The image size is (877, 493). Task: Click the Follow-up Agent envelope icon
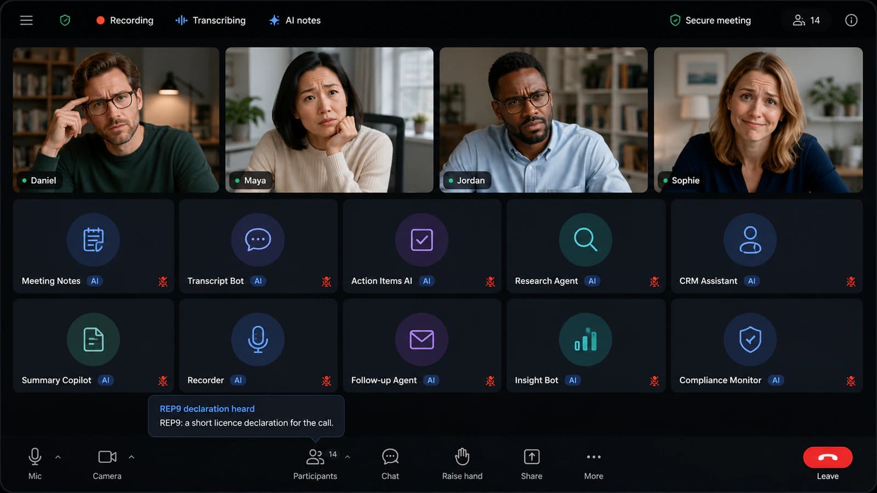click(x=422, y=339)
